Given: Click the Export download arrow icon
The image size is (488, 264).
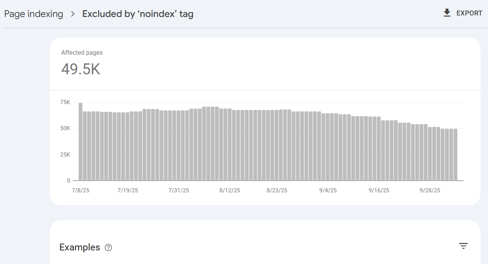Looking at the screenshot, I should point(447,13).
